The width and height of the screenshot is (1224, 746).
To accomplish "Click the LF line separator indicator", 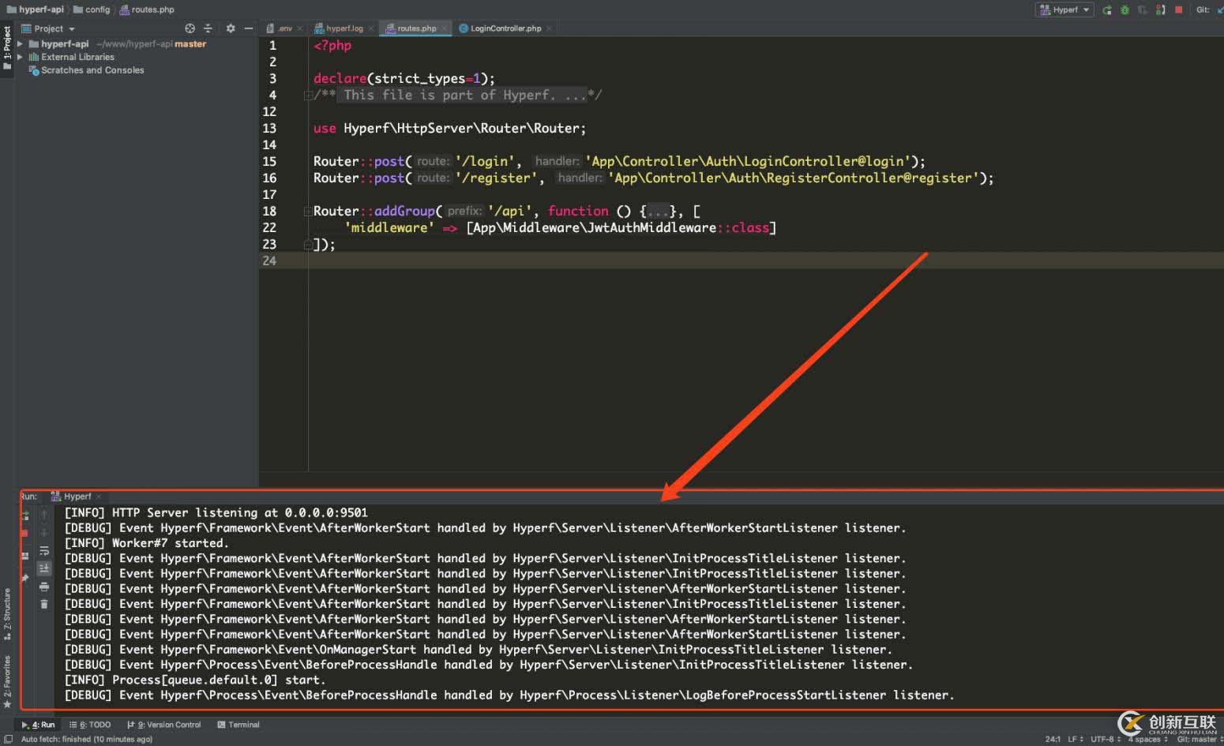I will tap(1074, 739).
